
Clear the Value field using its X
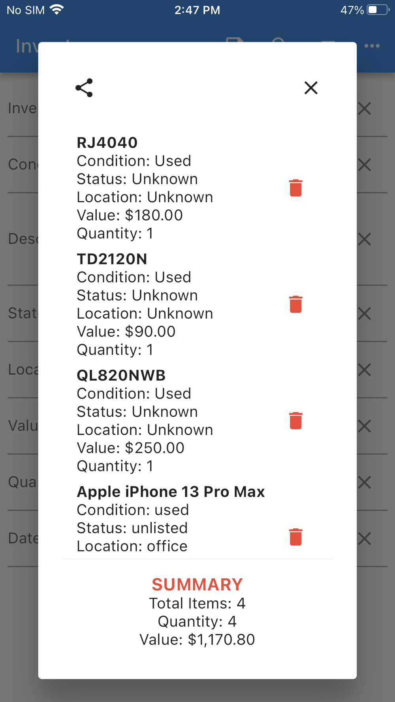pyautogui.click(x=364, y=426)
